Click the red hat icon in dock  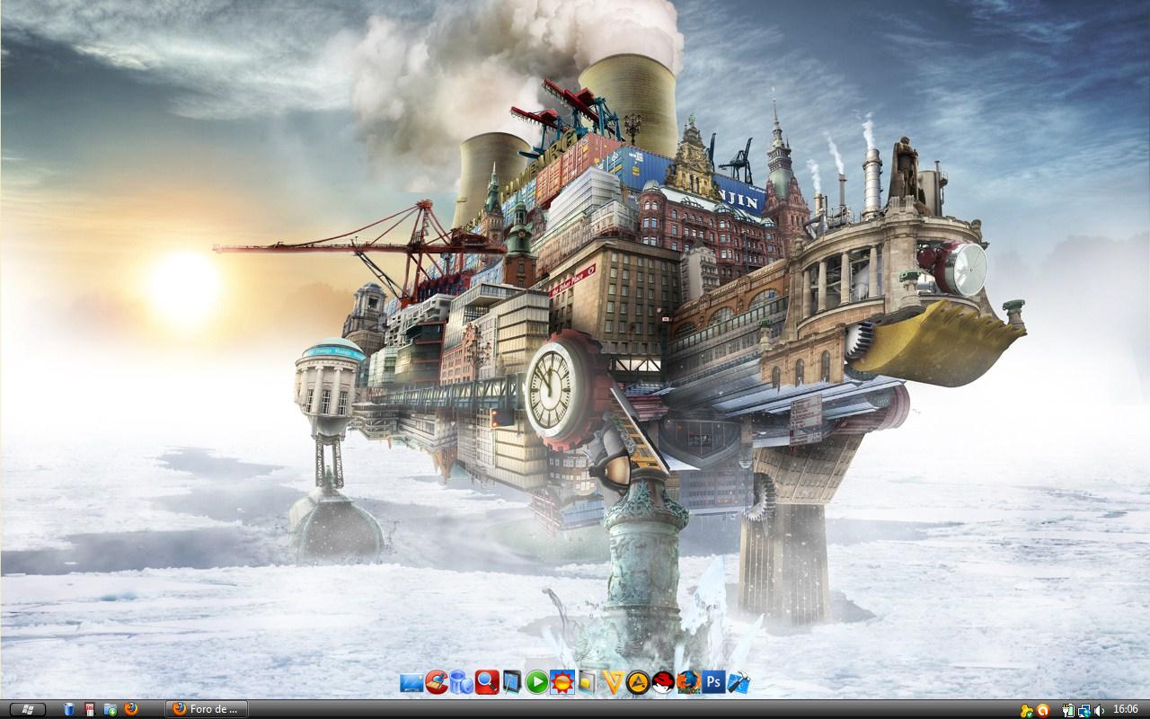click(663, 683)
